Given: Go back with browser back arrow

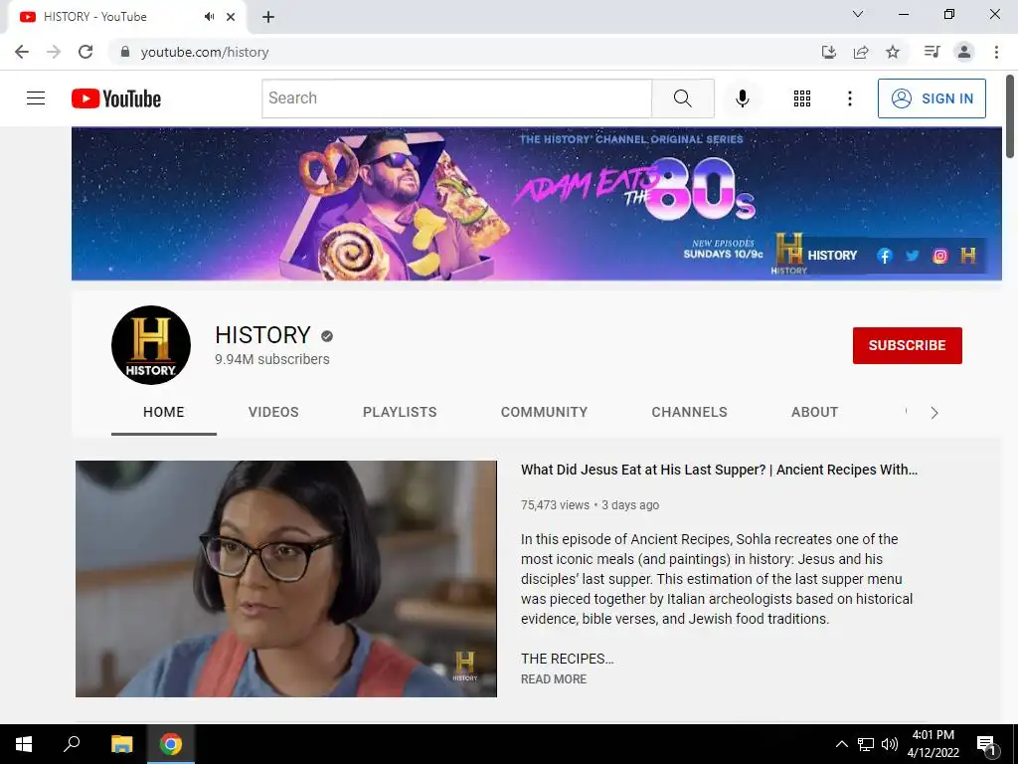Looking at the screenshot, I should (x=22, y=52).
